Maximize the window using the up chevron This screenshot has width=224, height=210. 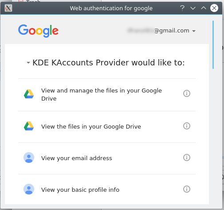pos(204,8)
